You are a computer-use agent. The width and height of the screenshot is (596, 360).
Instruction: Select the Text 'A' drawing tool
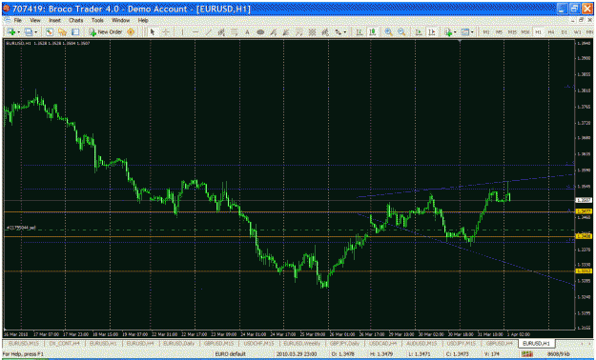click(x=247, y=32)
